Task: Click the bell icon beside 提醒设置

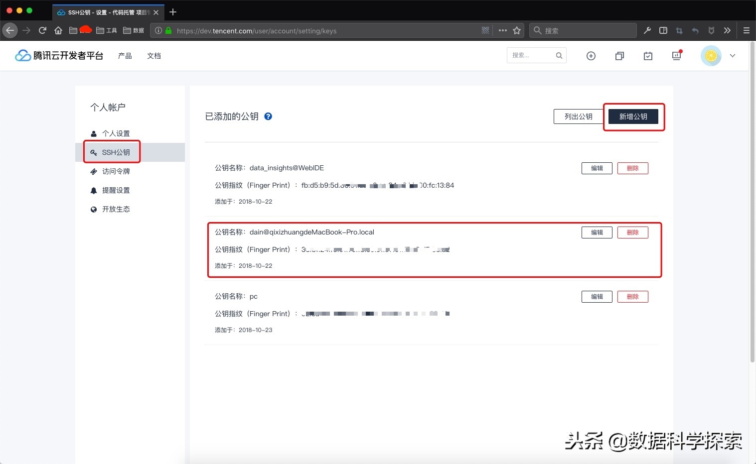Action: (94, 190)
